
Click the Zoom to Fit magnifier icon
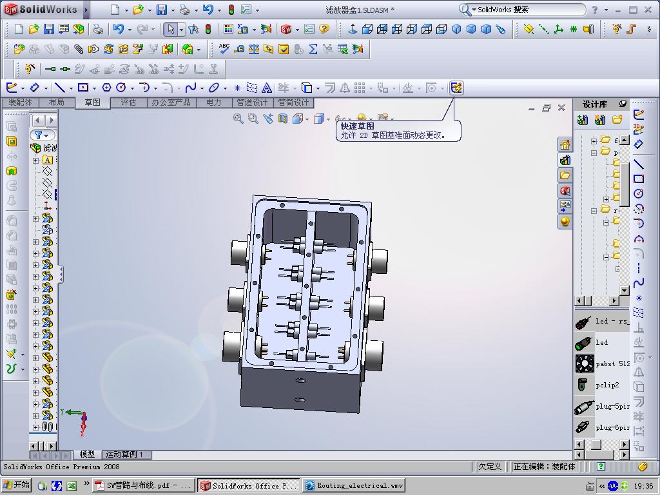238,119
